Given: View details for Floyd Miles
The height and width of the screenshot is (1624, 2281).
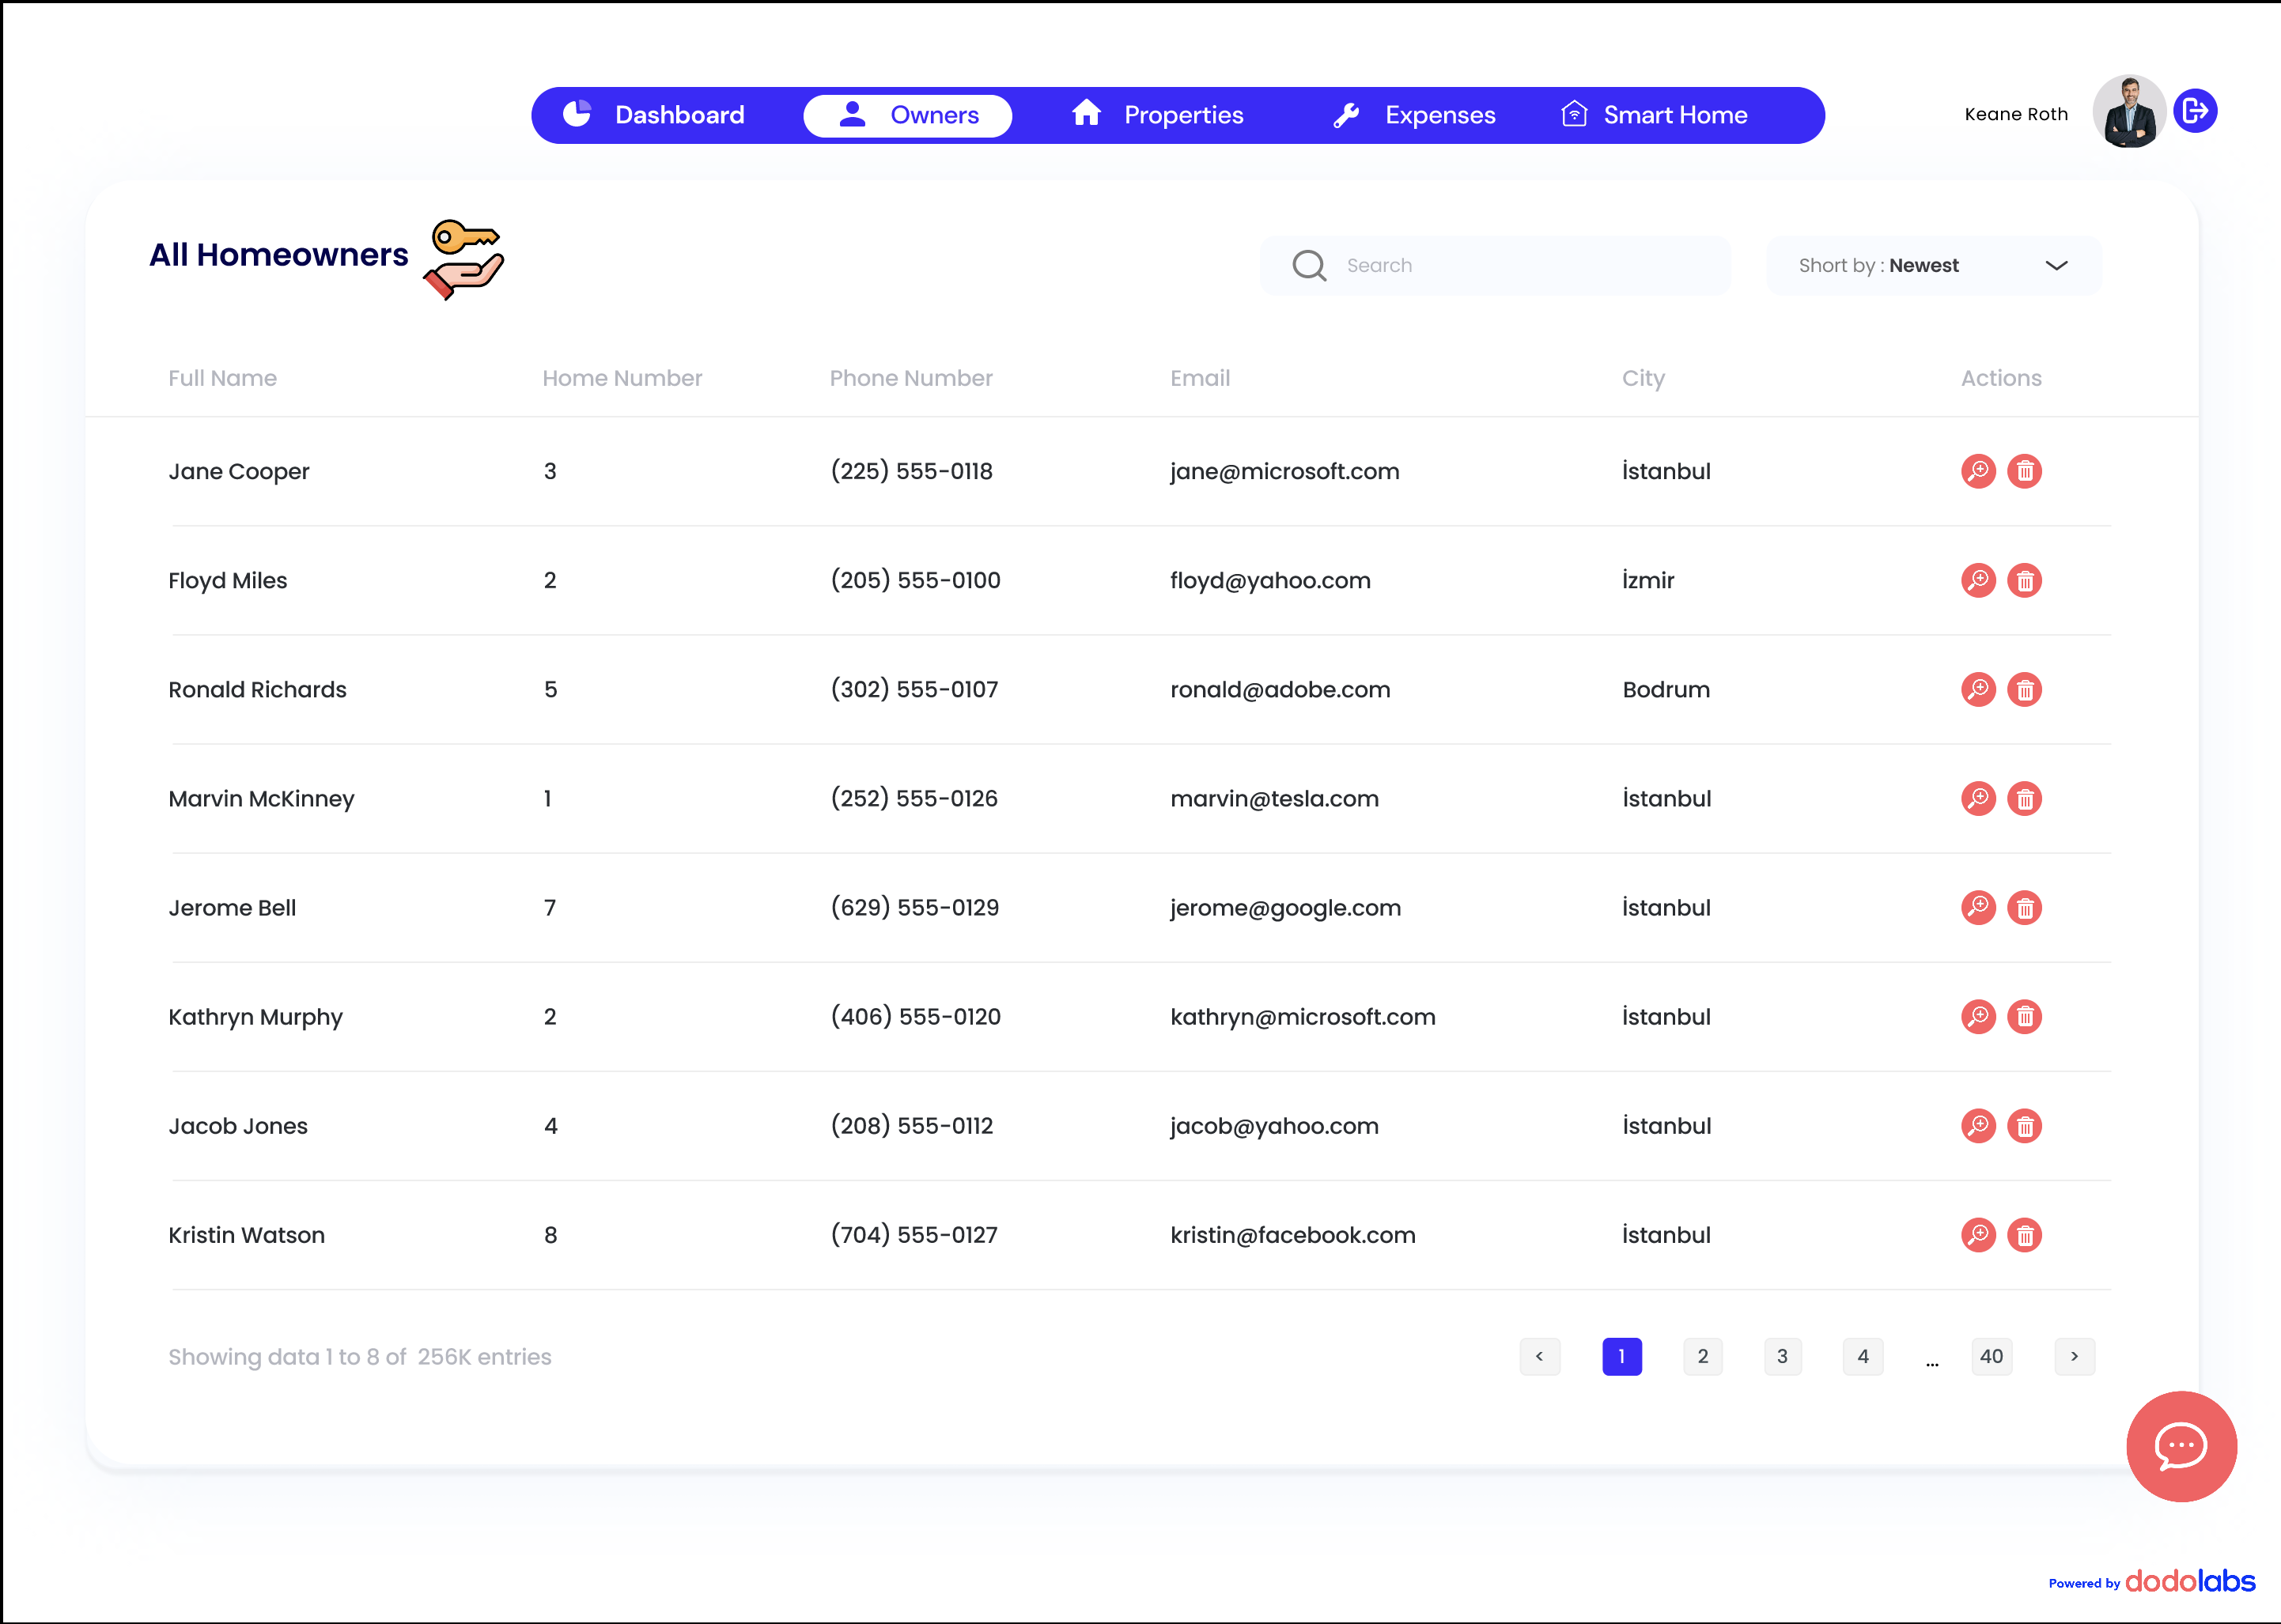Looking at the screenshot, I should pos(1978,580).
